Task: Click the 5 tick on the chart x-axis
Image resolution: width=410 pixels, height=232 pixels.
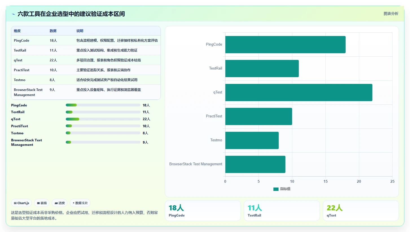Action: coord(258,182)
